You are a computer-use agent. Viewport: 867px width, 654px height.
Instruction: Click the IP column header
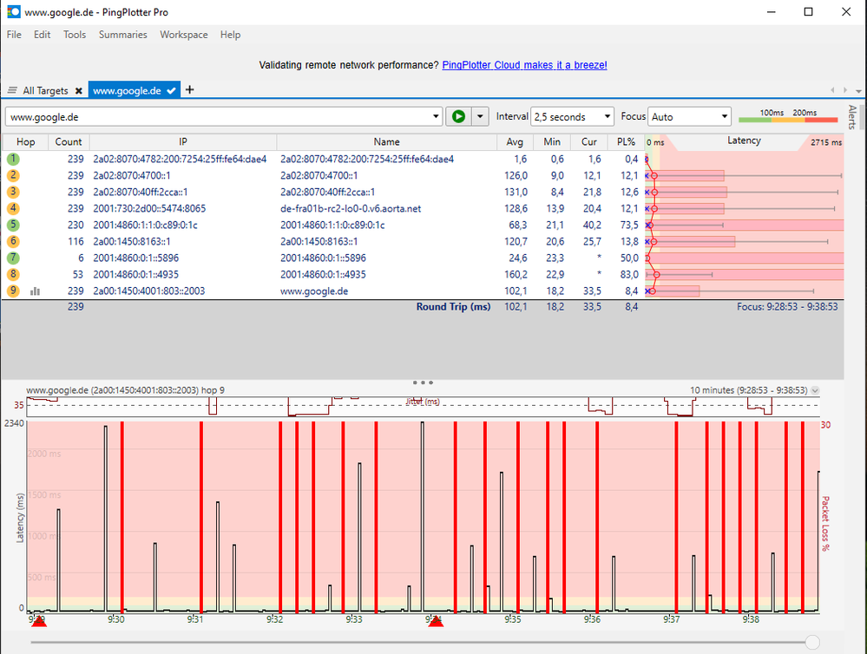click(183, 141)
